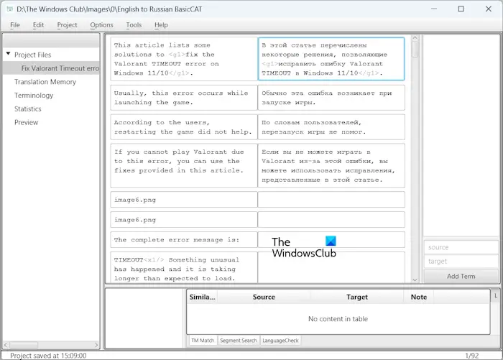Select source segment 'Usually, this error occurs'

(x=184, y=98)
